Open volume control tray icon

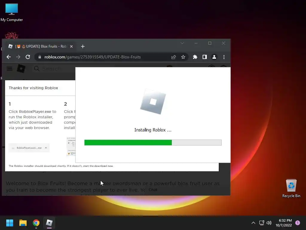click(x=269, y=223)
